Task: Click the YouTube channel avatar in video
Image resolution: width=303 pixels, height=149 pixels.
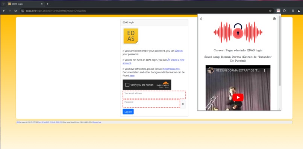Action: pos(211,70)
